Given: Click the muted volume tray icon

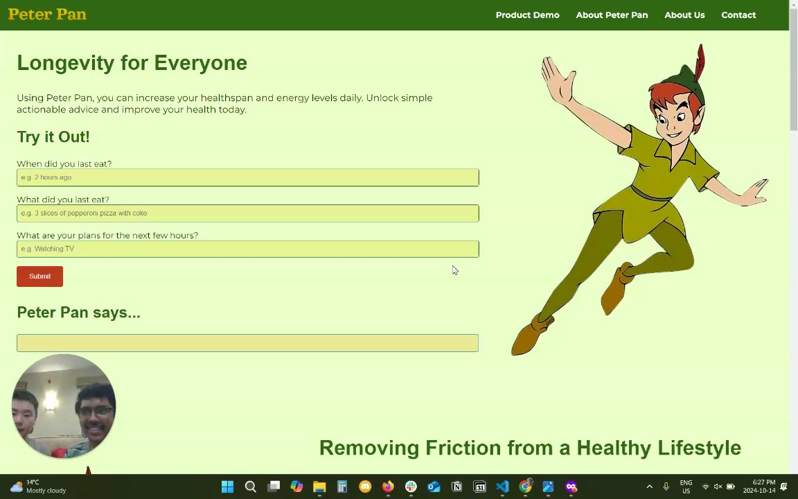Looking at the screenshot, I should (x=718, y=487).
